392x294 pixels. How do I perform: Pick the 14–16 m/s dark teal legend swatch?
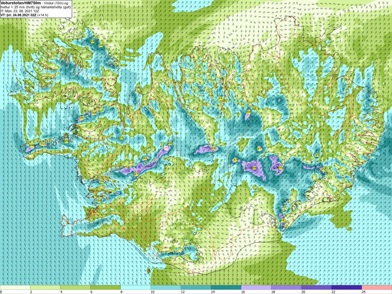tap(226, 288)
